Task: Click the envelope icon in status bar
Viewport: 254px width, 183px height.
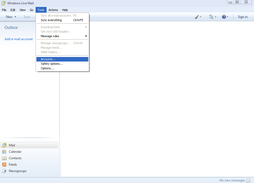Action: [248, 180]
